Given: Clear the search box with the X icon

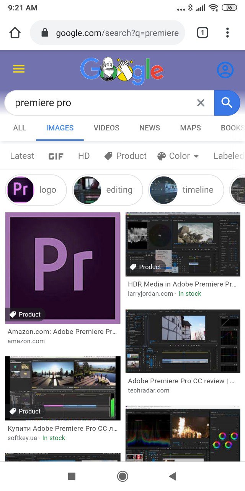Looking at the screenshot, I should pyautogui.click(x=201, y=103).
